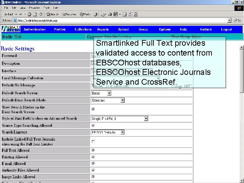Refresh the page with the Refresh icon
The width and height of the screenshot is (244, 183).
(x=35, y=14)
